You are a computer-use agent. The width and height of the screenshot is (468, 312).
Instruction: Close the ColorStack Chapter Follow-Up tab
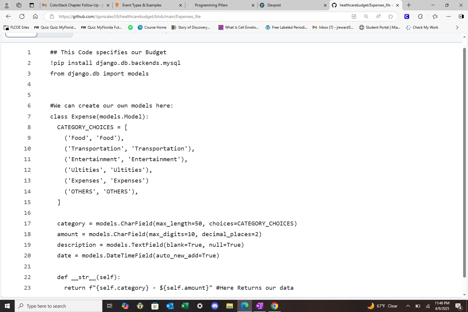[x=108, y=5]
